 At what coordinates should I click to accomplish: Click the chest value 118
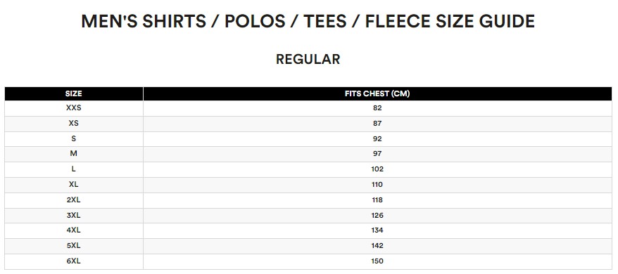(377, 200)
